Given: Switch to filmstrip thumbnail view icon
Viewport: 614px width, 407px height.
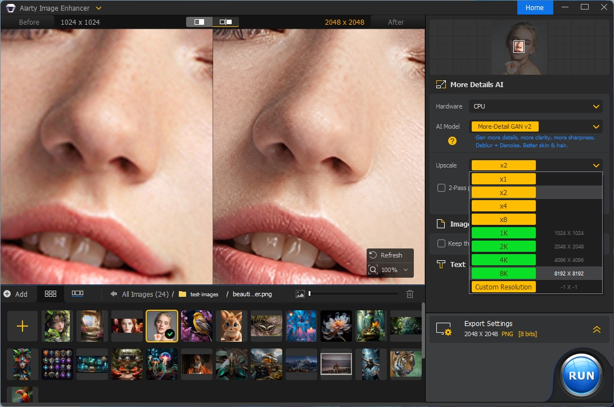Looking at the screenshot, I should click(x=78, y=293).
